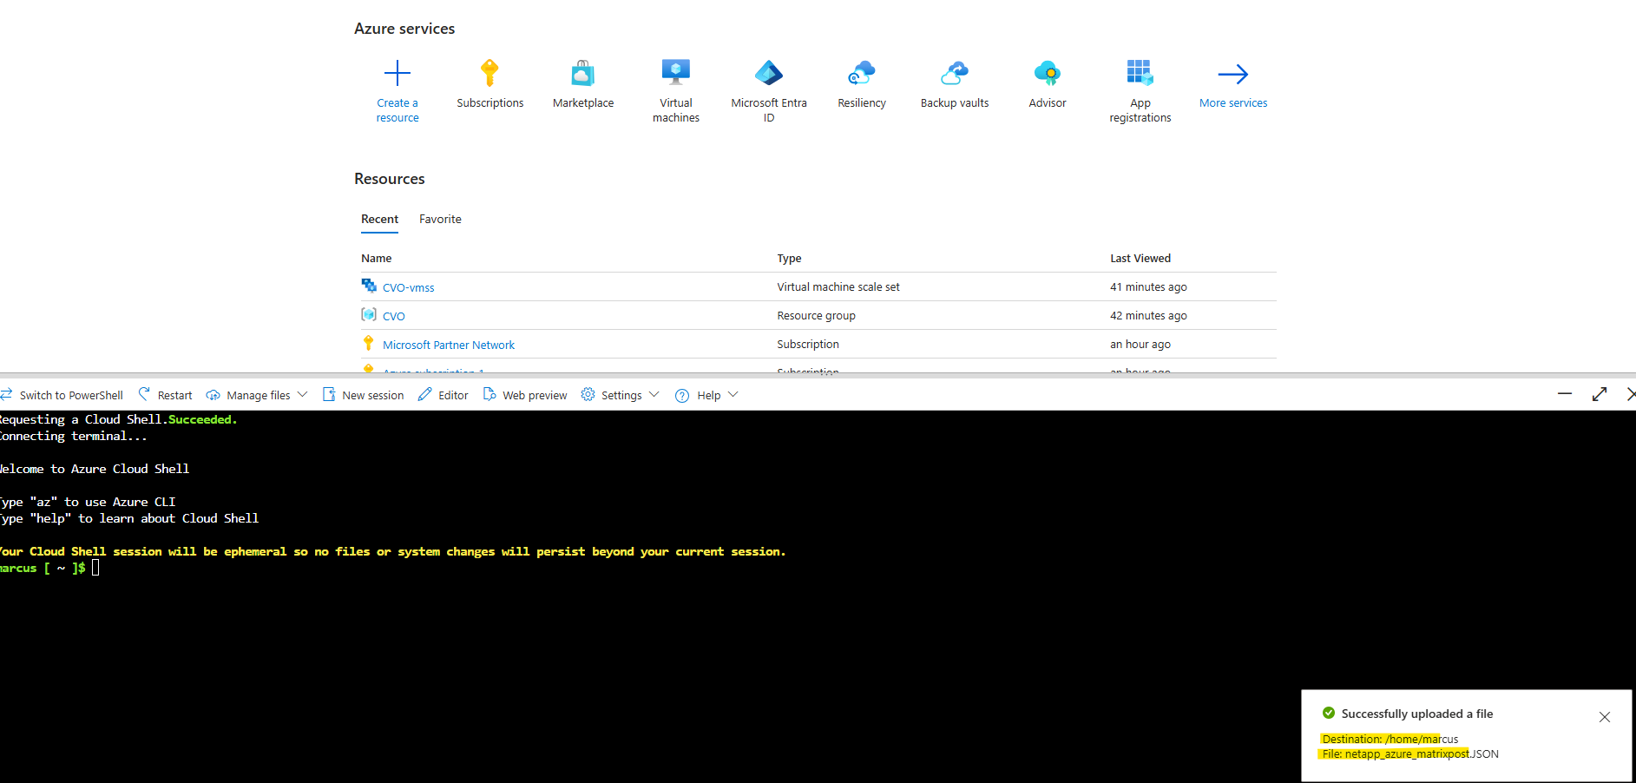
Task: Click the green success check icon
Action: click(x=1329, y=714)
